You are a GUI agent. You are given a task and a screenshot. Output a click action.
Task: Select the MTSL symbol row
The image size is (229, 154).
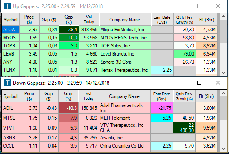pos(11,118)
